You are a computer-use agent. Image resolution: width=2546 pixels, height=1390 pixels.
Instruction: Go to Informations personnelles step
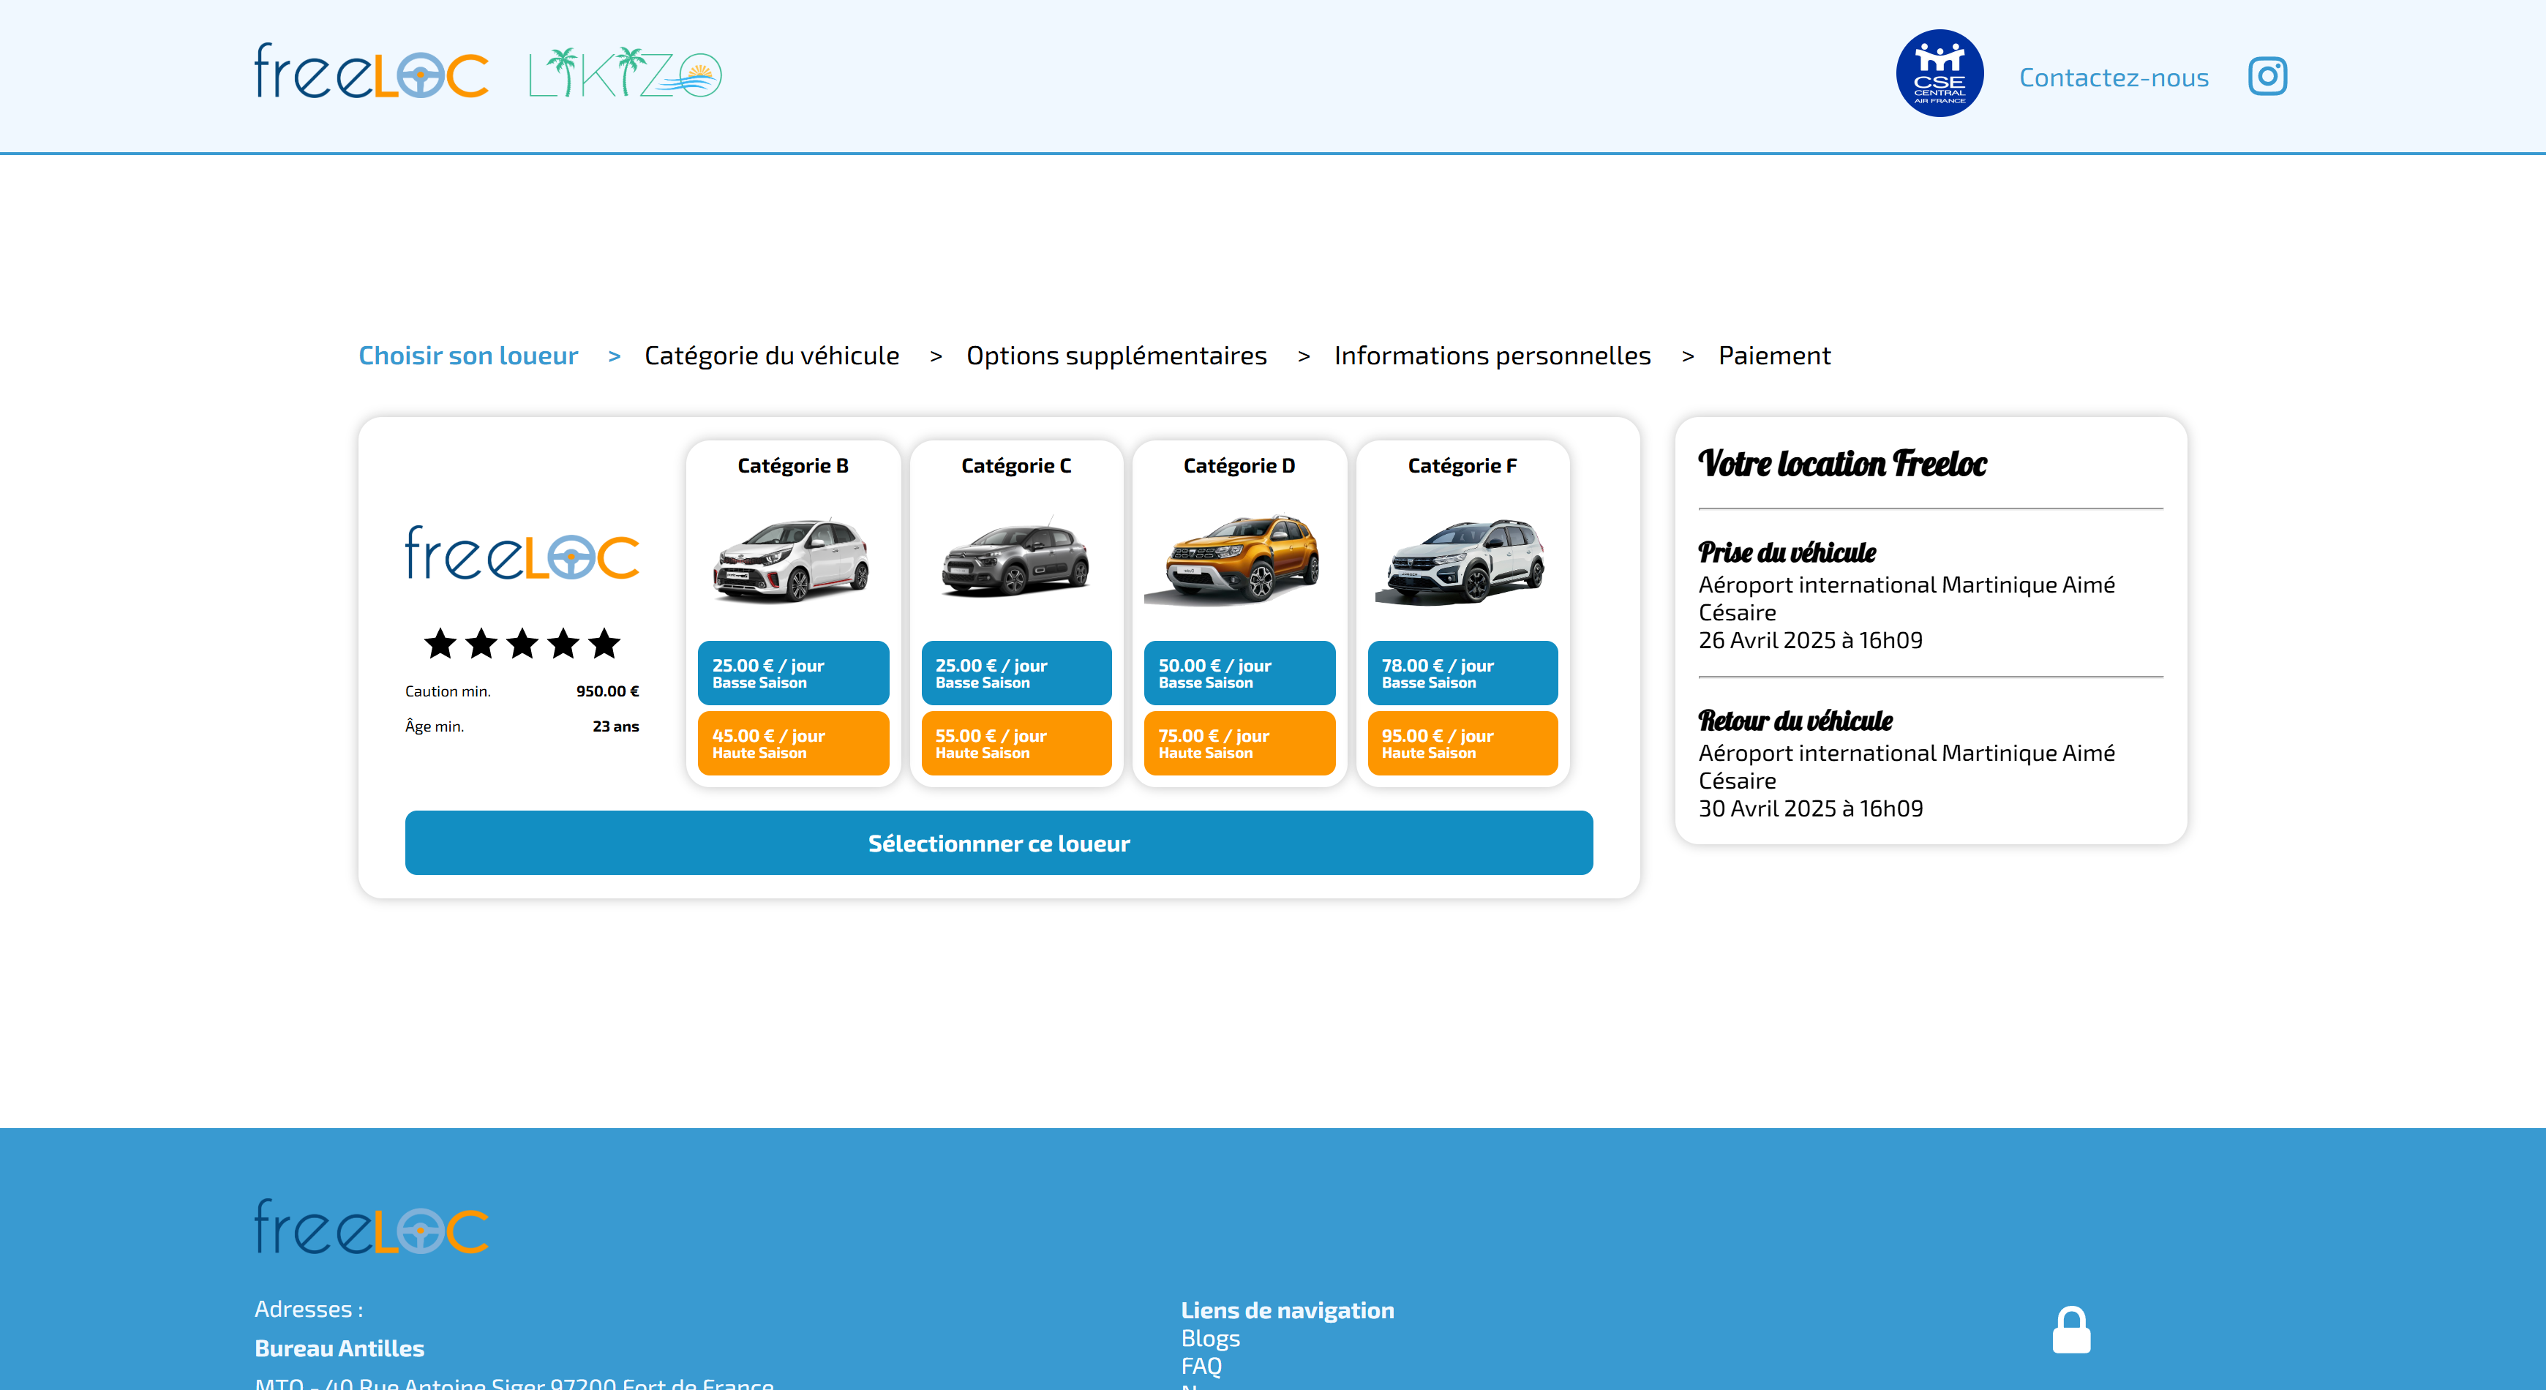(1492, 355)
